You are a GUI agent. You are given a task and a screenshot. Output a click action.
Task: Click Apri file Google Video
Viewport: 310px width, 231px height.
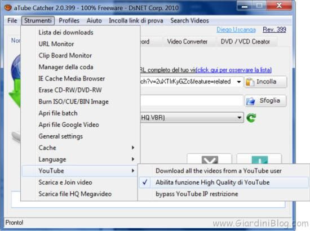[x=79, y=125]
